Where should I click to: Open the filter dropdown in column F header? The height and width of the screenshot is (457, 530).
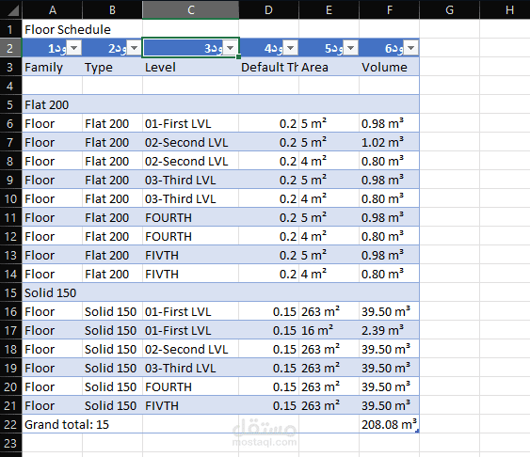pos(411,48)
